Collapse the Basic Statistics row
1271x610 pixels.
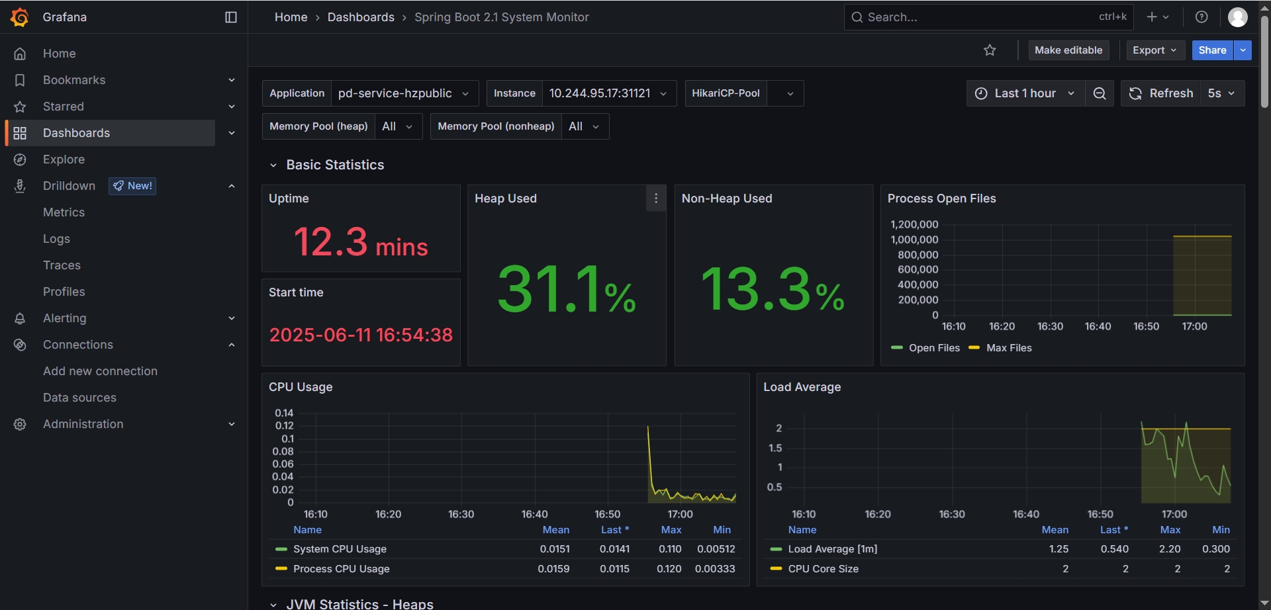[273, 165]
